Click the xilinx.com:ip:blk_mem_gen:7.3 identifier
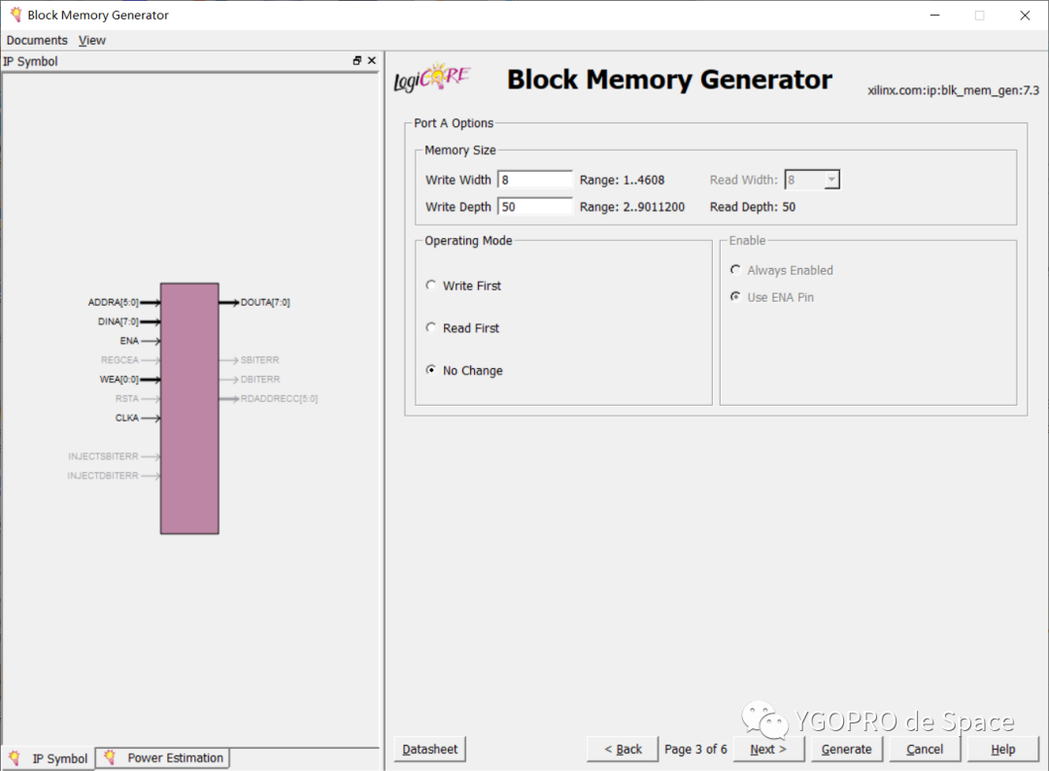This screenshot has width=1049, height=771. (954, 90)
